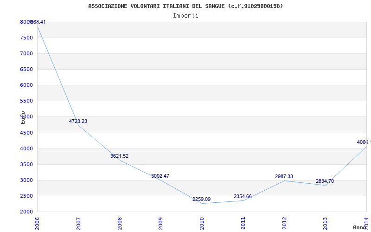371x232 pixels.
Task: Click the 2009 year label on x-axis
Action: coord(160,223)
